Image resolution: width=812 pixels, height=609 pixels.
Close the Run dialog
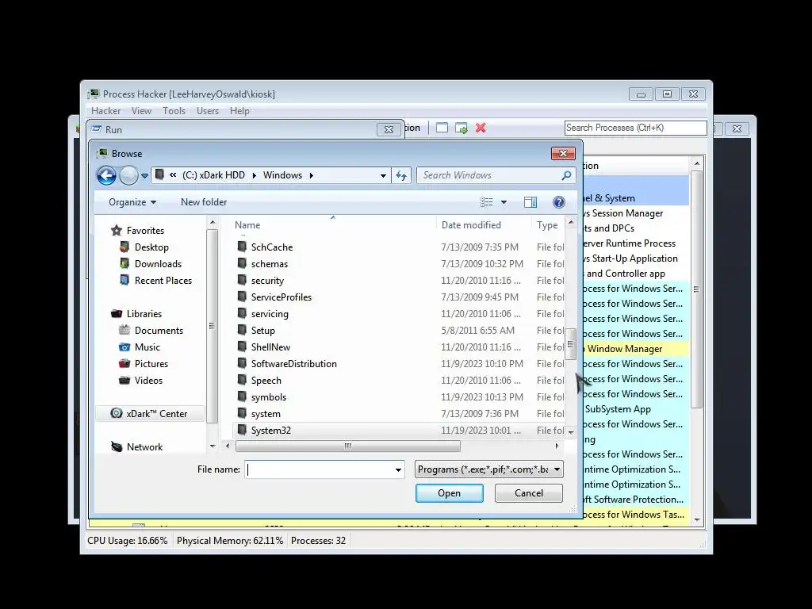(x=389, y=129)
